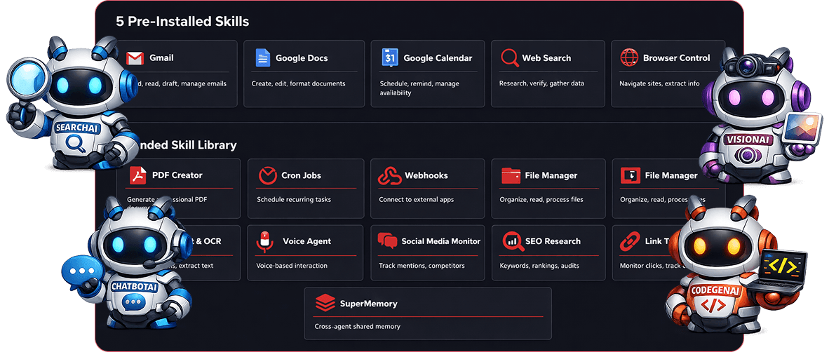The image size is (829, 352).
Task: Open the Social Media Monitor chat icon
Action: point(388,241)
